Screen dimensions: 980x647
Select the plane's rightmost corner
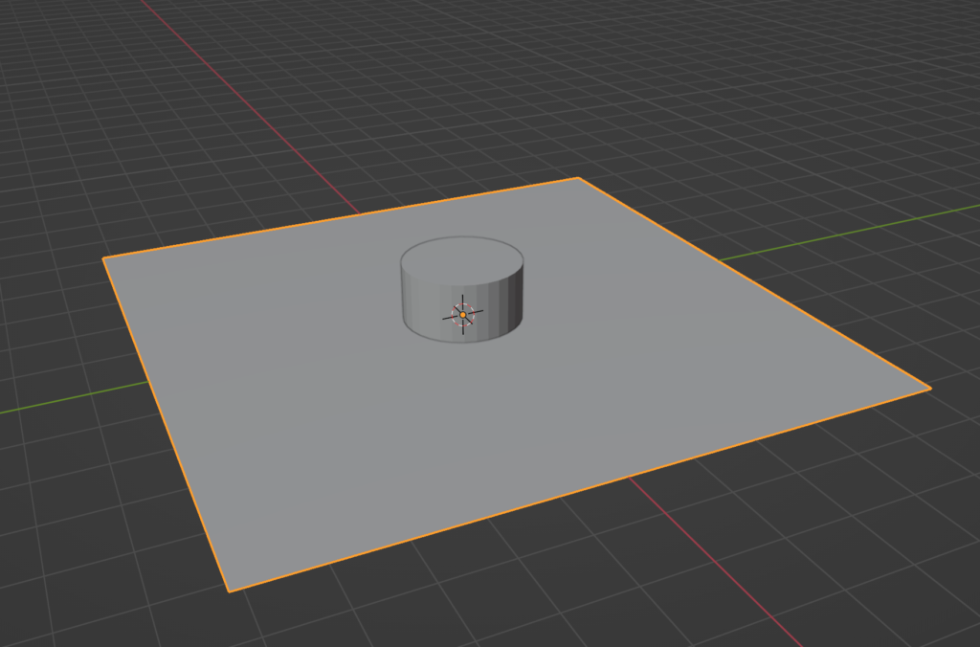[929, 388]
